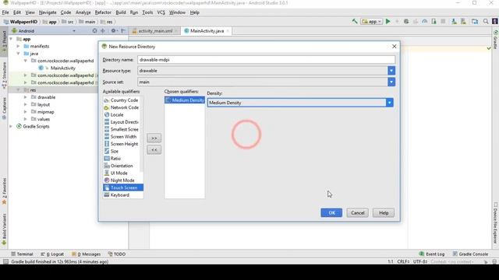Select Medium Density in chosen qualifiers
Viewport: 499px width, 280px height.
tap(185, 100)
